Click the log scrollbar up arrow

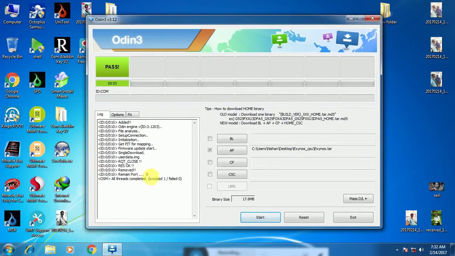pos(194,123)
